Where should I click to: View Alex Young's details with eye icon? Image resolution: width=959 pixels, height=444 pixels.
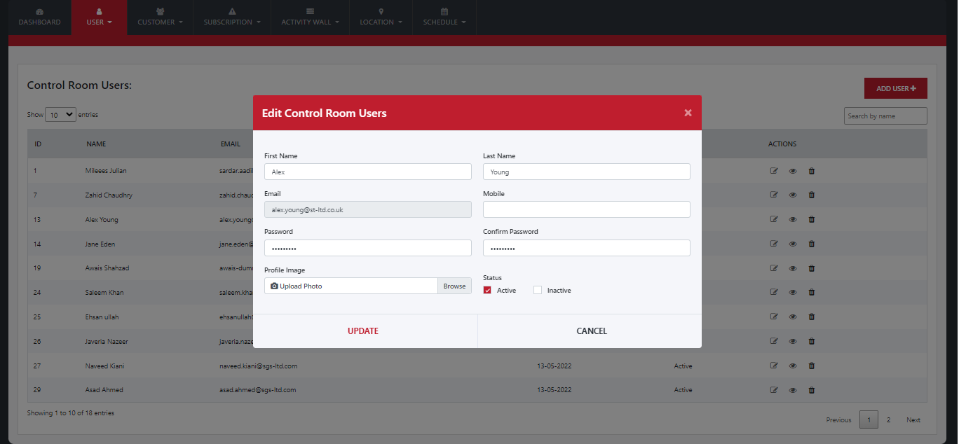[793, 220]
